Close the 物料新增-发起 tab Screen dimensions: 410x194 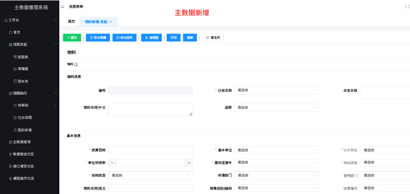coord(111,22)
